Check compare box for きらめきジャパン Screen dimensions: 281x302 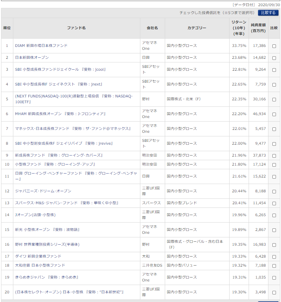coord(274,278)
